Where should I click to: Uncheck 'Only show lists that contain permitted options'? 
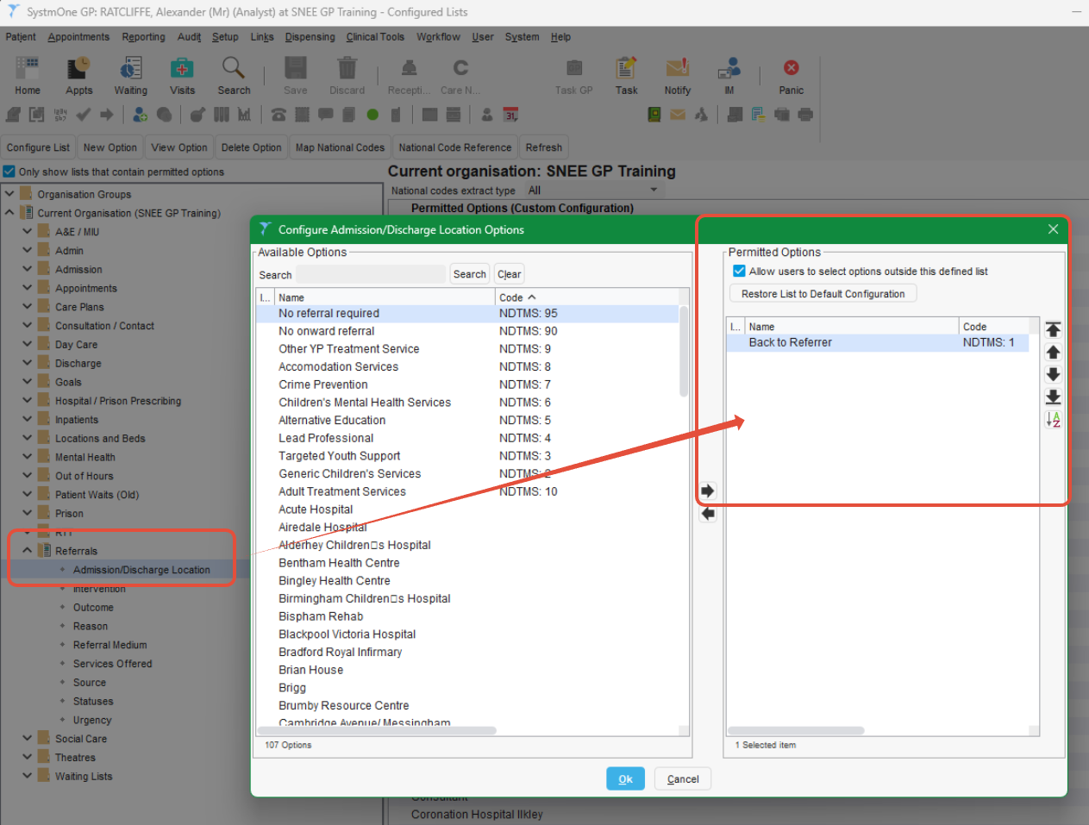click(x=9, y=172)
